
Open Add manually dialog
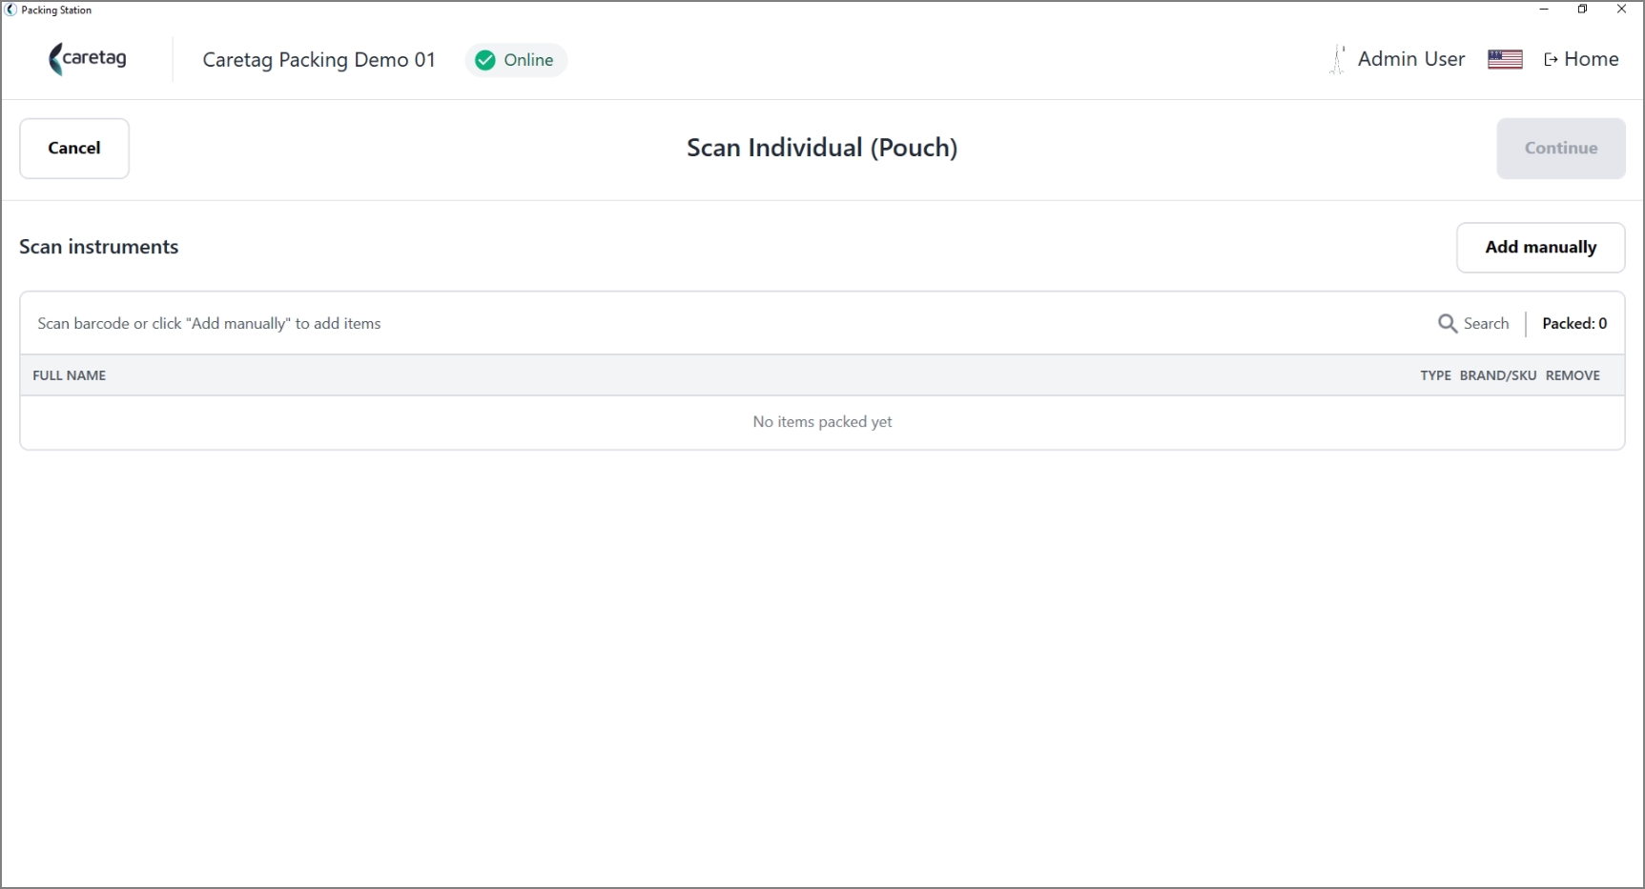tap(1540, 248)
